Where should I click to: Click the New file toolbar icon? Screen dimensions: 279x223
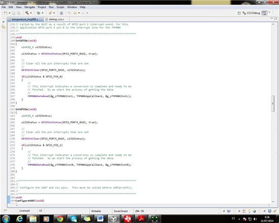pyautogui.click(x=6, y=13)
